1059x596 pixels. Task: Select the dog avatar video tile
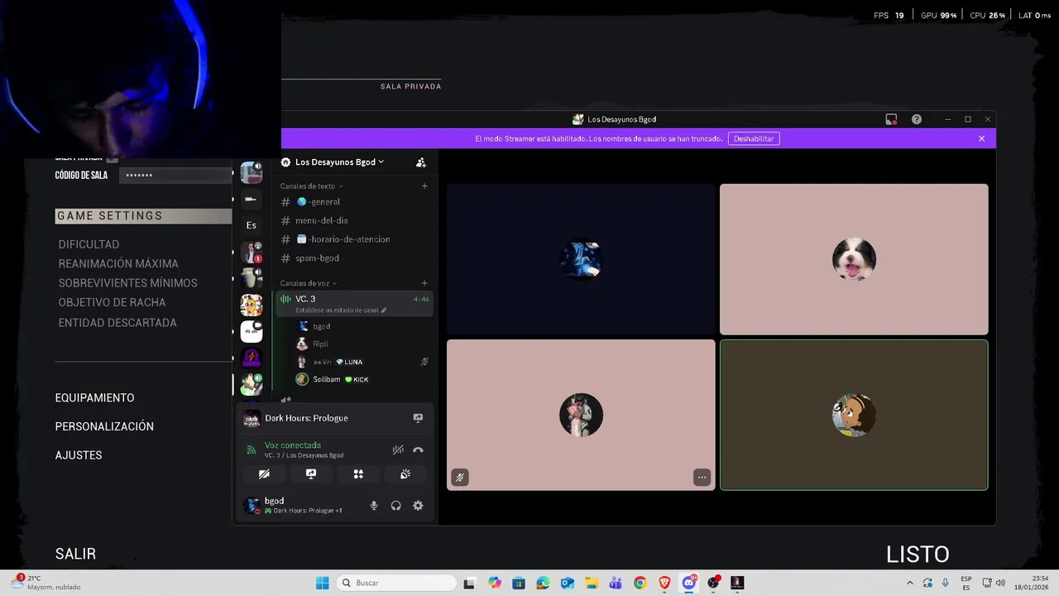(854, 259)
